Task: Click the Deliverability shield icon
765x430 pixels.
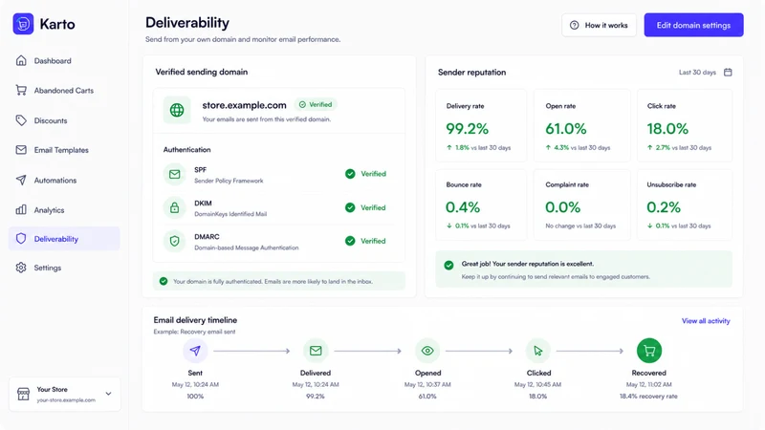Action: pyautogui.click(x=21, y=238)
